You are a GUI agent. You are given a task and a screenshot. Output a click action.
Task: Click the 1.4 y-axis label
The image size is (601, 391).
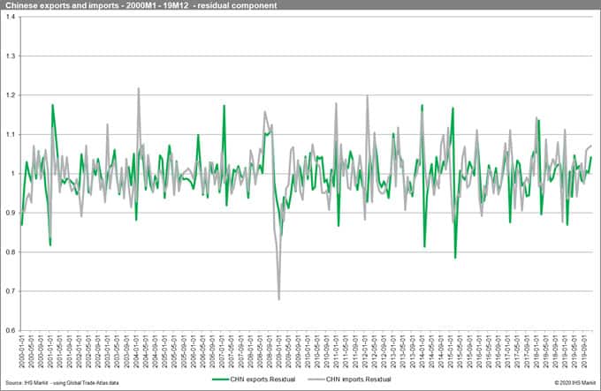coord(10,17)
